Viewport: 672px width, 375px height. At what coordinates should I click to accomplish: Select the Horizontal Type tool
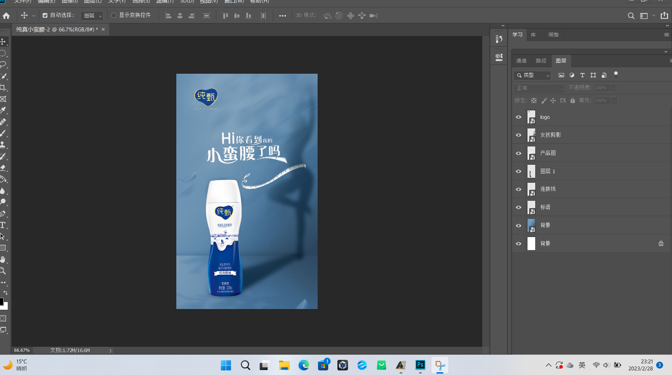coord(3,225)
